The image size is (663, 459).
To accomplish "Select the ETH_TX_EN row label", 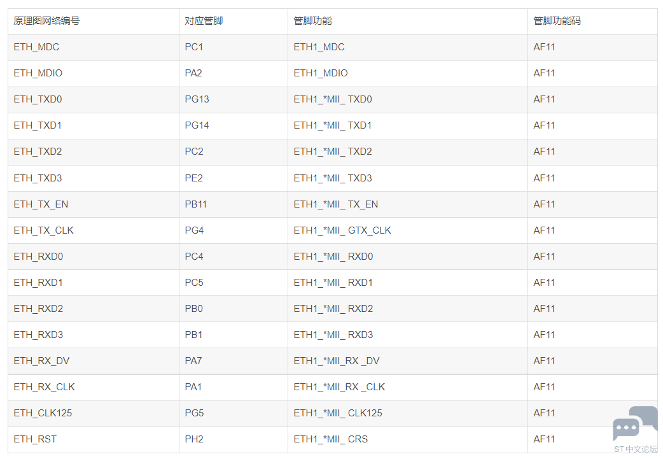I will coord(41,204).
